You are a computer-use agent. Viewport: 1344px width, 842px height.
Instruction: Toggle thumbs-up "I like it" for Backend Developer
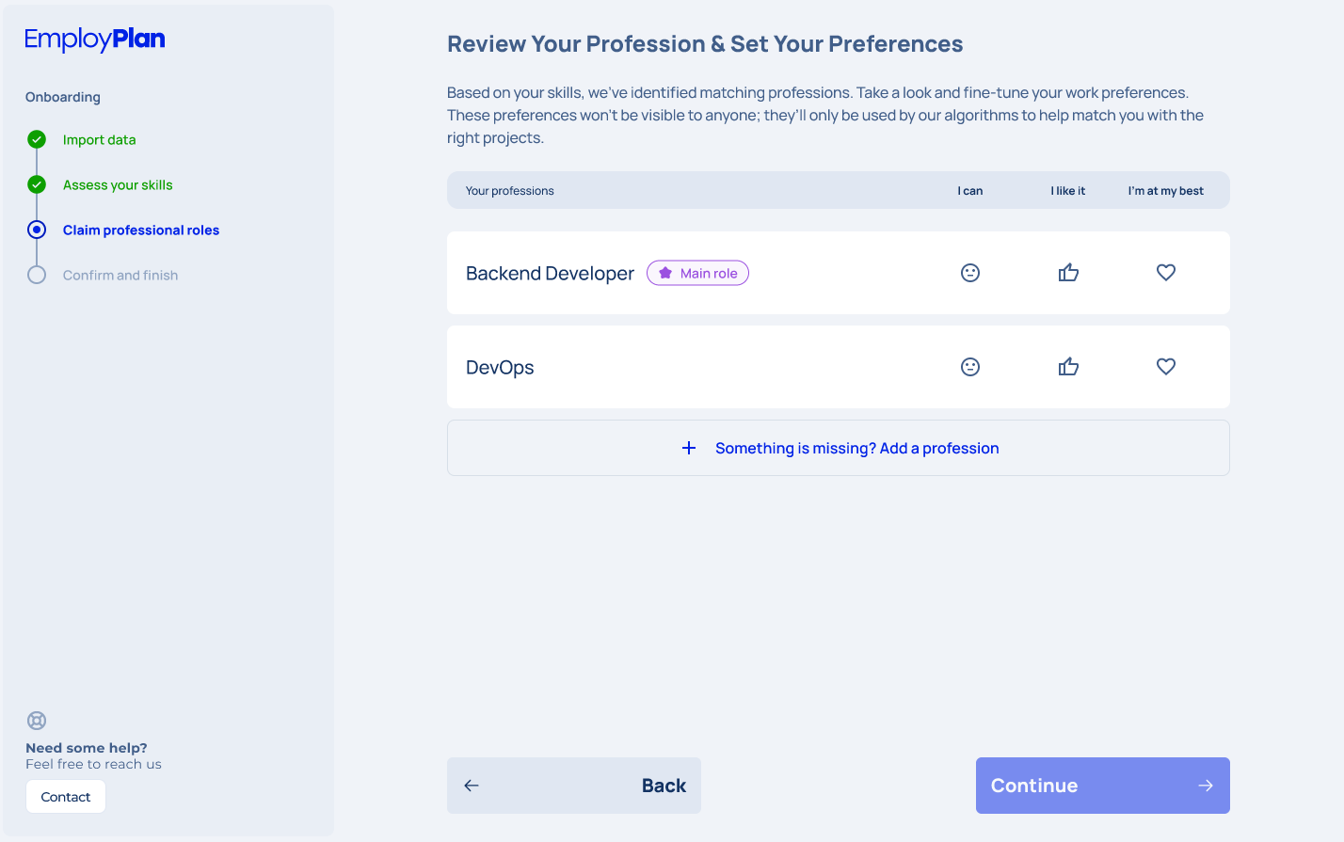1068,273
